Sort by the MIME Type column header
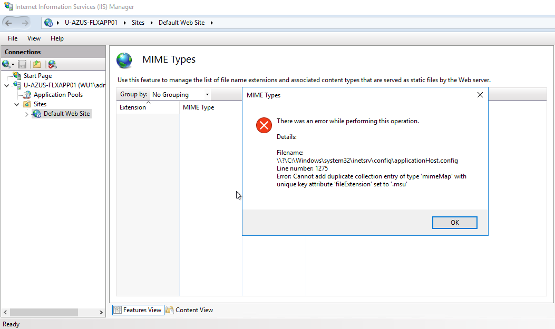This screenshot has width=555, height=329. (211, 107)
